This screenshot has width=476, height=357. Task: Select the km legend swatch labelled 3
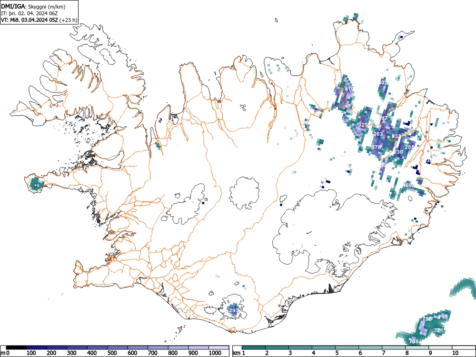point(300,347)
